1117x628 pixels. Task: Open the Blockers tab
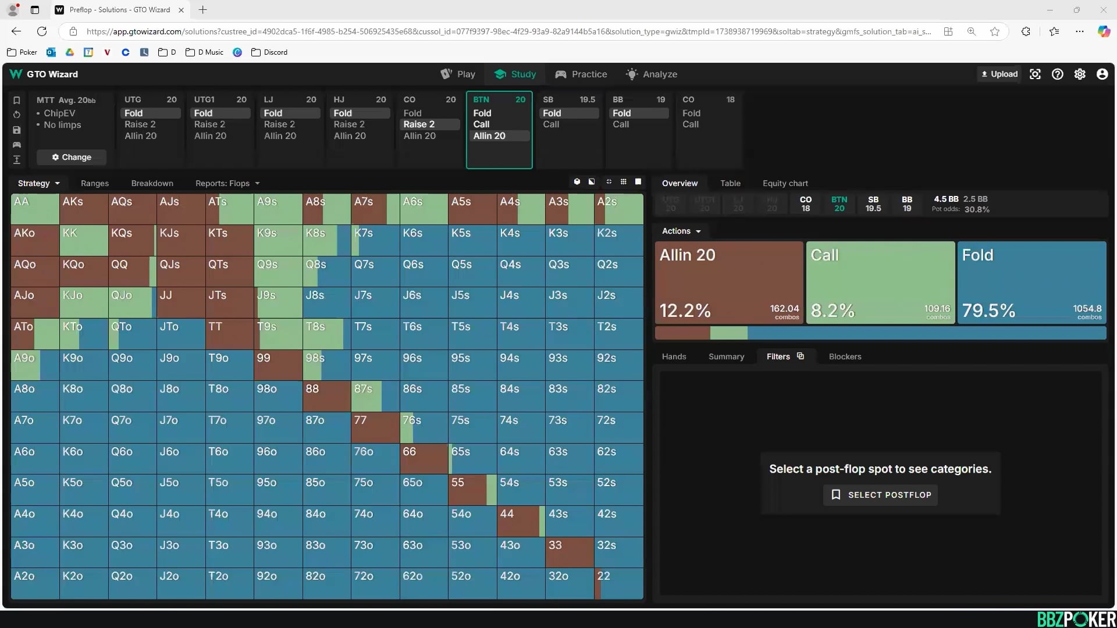point(845,356)
